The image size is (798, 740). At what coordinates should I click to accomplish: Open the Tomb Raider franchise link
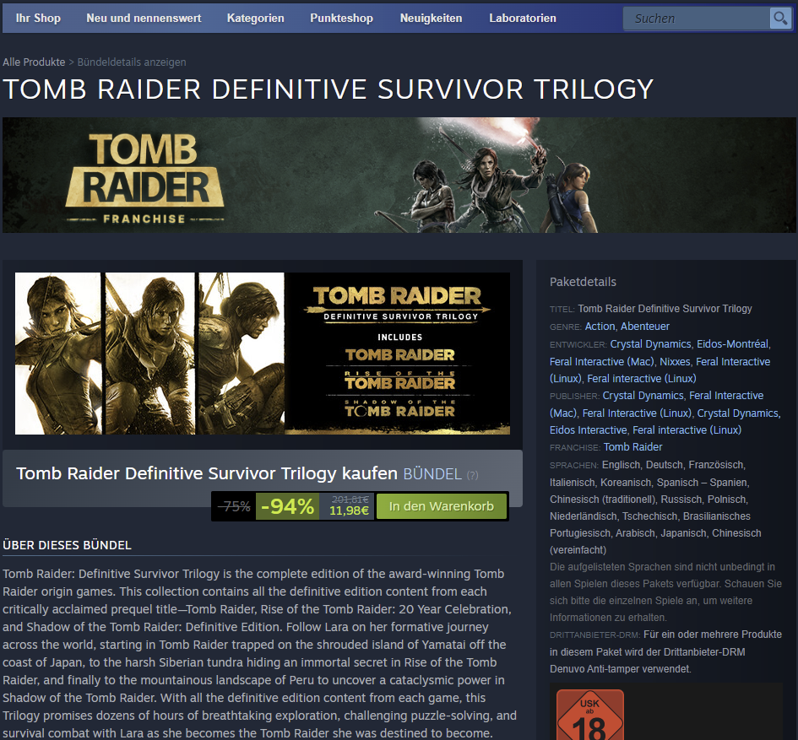tap(632, 447)
